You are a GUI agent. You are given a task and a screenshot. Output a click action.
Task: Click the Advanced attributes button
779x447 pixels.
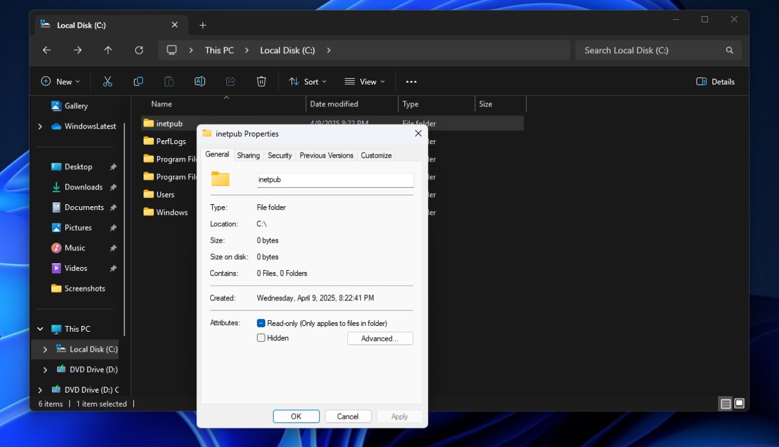380,338
